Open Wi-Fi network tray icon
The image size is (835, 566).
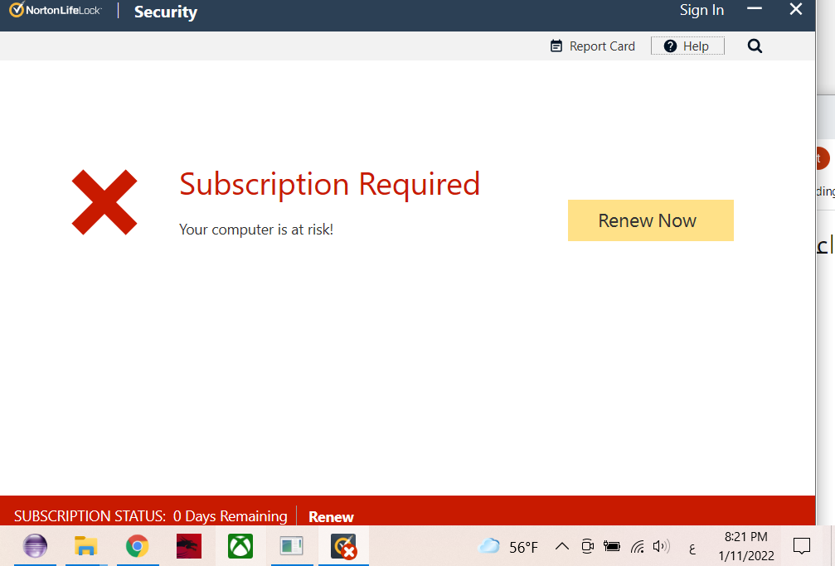click(638, 546)
